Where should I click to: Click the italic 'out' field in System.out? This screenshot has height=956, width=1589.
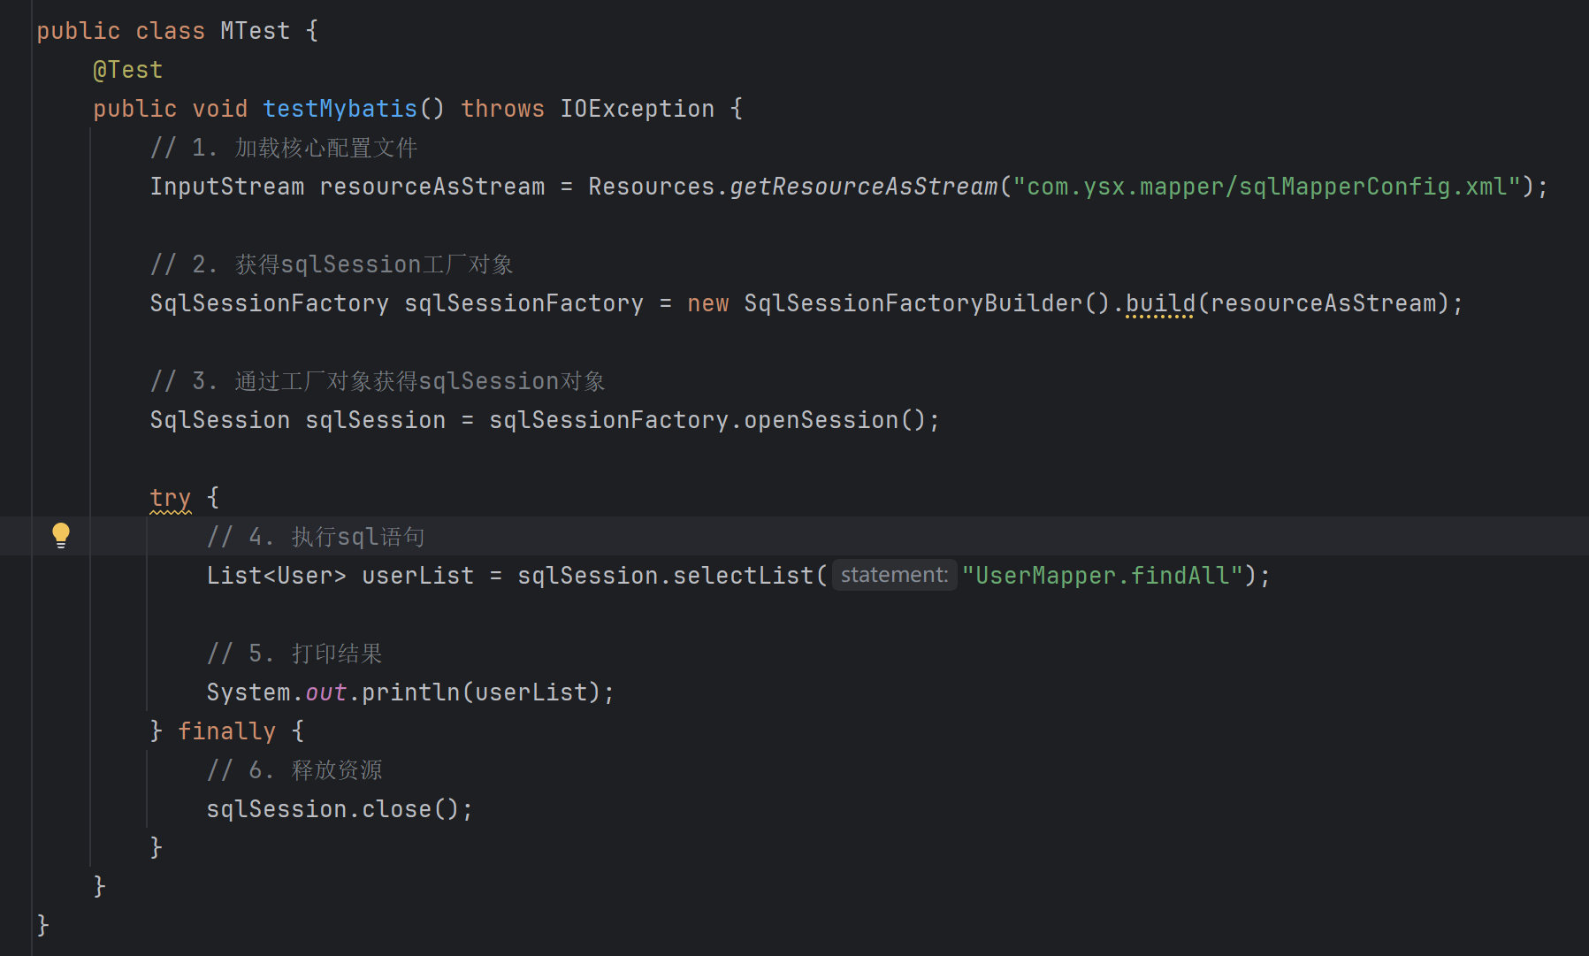[325, 692]
